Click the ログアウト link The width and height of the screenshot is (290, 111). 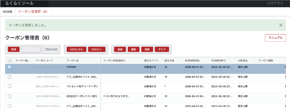pyautogui.click(x=275, y=3)
